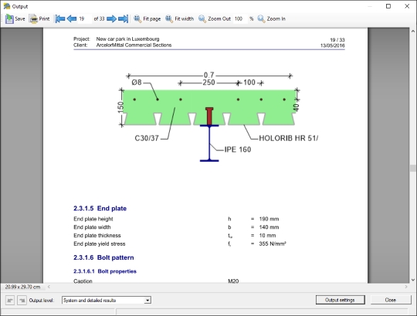Click the Fit width icon
417x316 pixels.
[169, 18]
